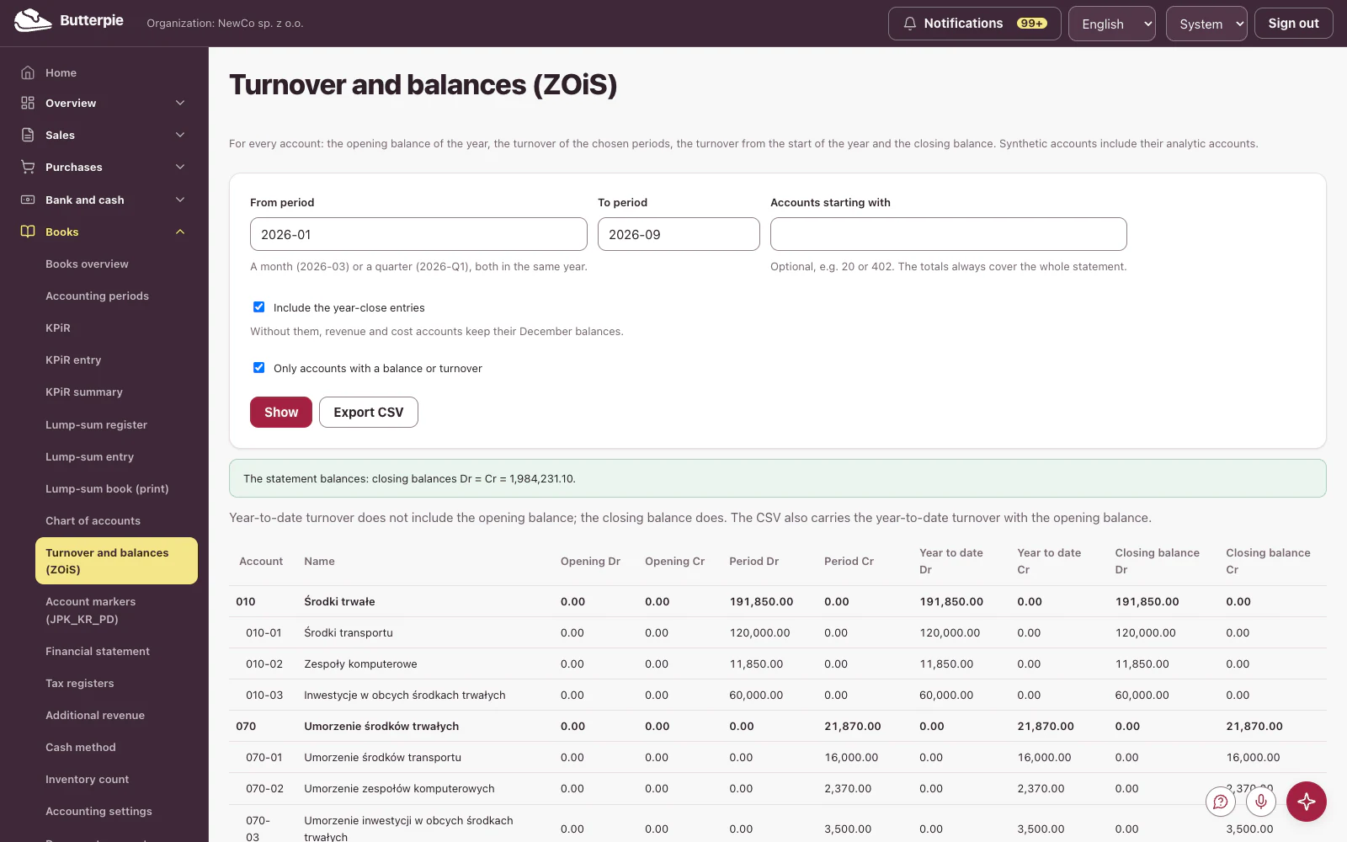Click the Bank and cash banknote icon

coord(28,200)
